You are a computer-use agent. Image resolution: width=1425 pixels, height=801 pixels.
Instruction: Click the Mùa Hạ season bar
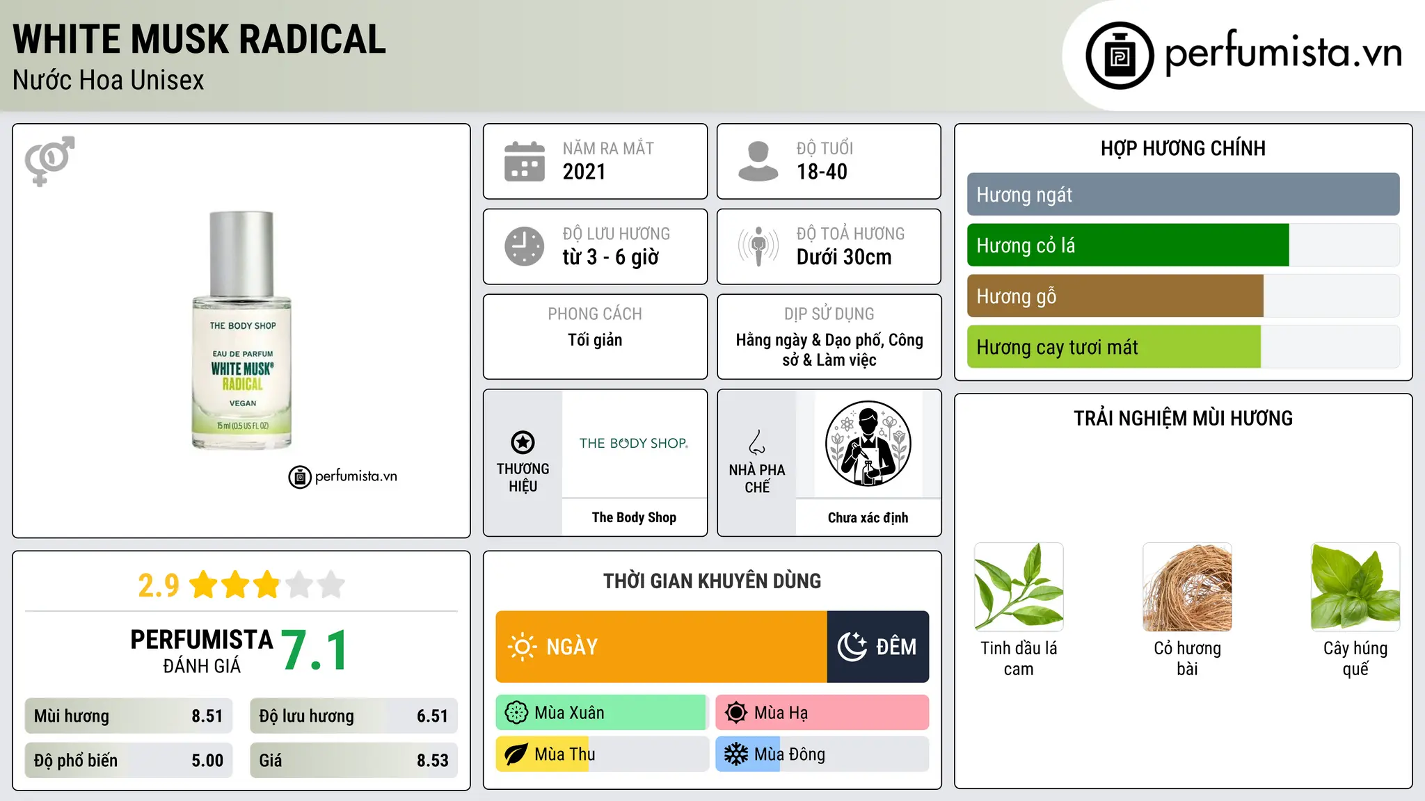click(x=822, y=713)
